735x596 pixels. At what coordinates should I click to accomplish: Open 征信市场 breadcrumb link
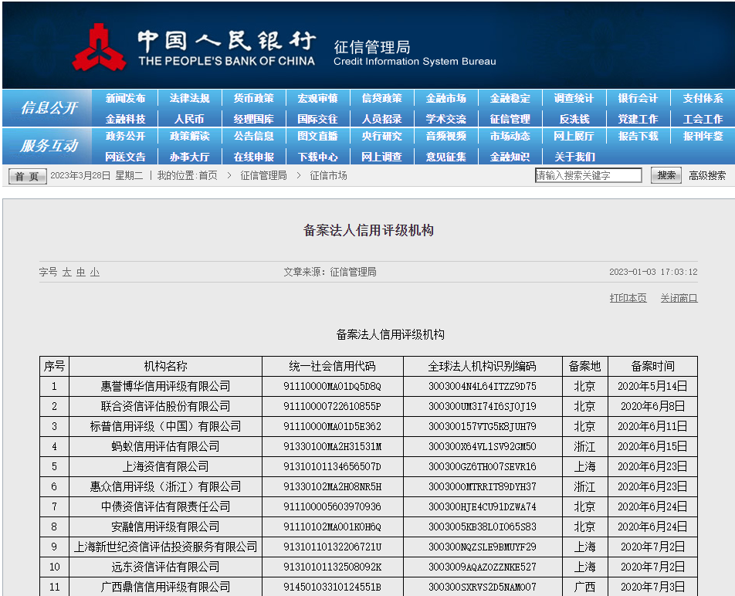328,176
